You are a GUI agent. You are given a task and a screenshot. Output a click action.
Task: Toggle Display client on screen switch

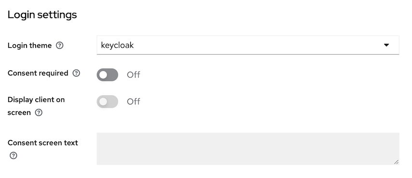coord(108,102)
